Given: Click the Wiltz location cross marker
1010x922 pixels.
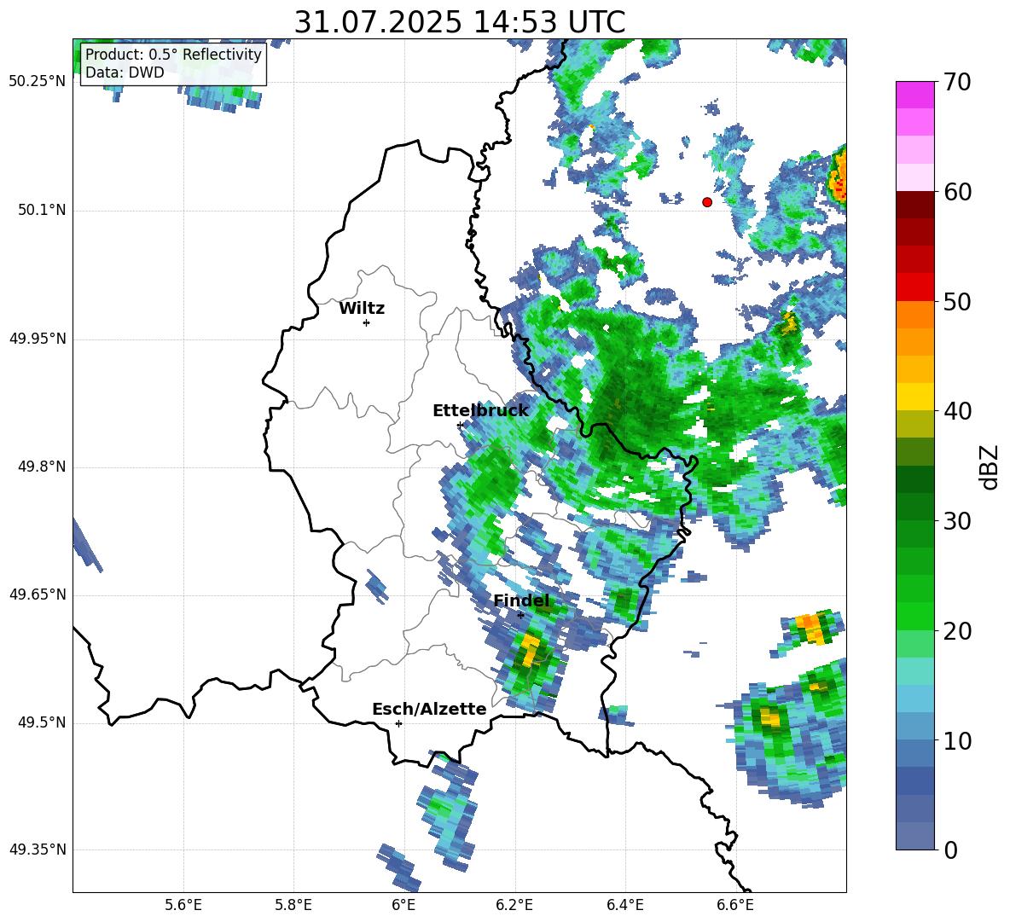Looking at the screenshot, I should pyautogui.click(x=367, y=322).
